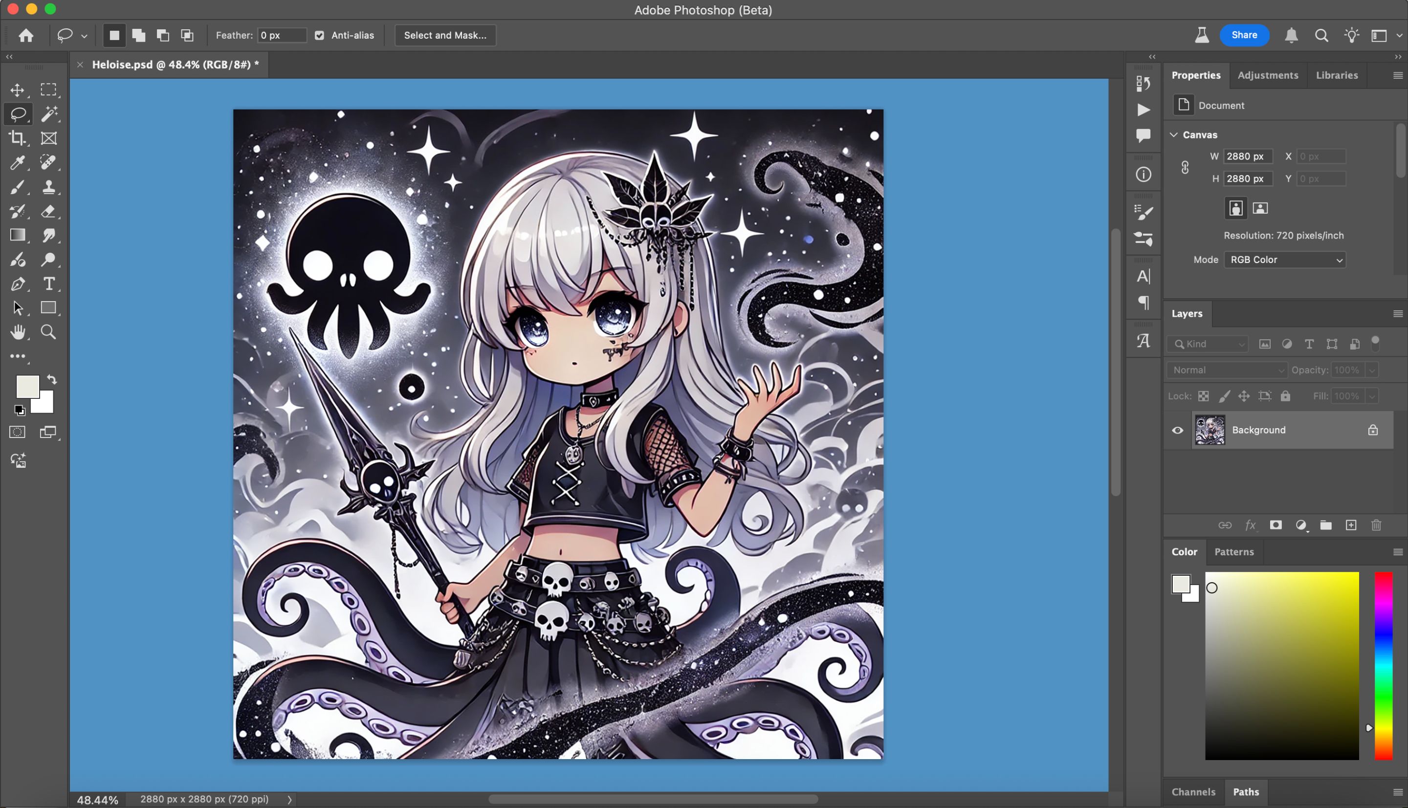Select the Crop tool
This screenshot has height=808, width=1408.
pos(17,138)
